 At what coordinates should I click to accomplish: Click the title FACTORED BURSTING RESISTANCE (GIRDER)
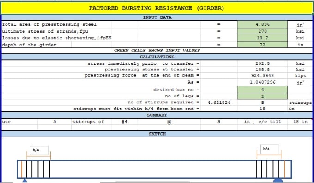pyautogui.click(x=157, y=8)
